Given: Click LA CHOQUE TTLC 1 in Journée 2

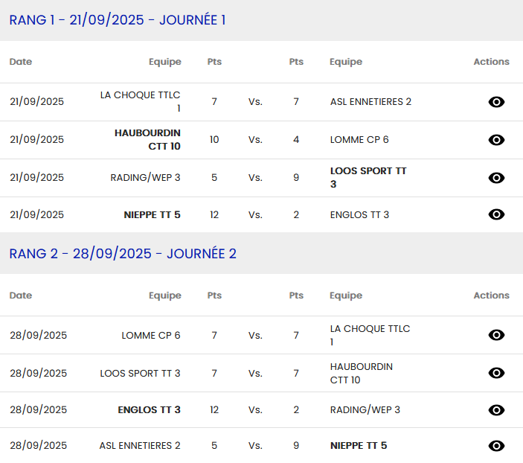Looking at the screenshot, I should coord(370,335).
